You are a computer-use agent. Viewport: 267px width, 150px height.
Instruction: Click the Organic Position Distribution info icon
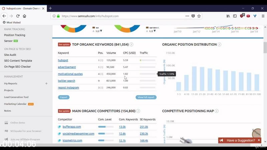(219, 45)
